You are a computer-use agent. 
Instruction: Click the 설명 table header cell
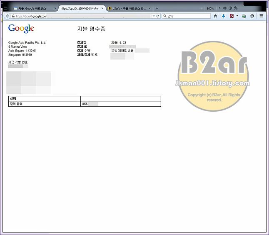click(45, 99)
